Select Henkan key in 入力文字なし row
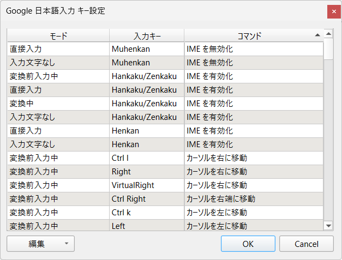The height and width of the screenshot is (260, 342). coord(147,144)
